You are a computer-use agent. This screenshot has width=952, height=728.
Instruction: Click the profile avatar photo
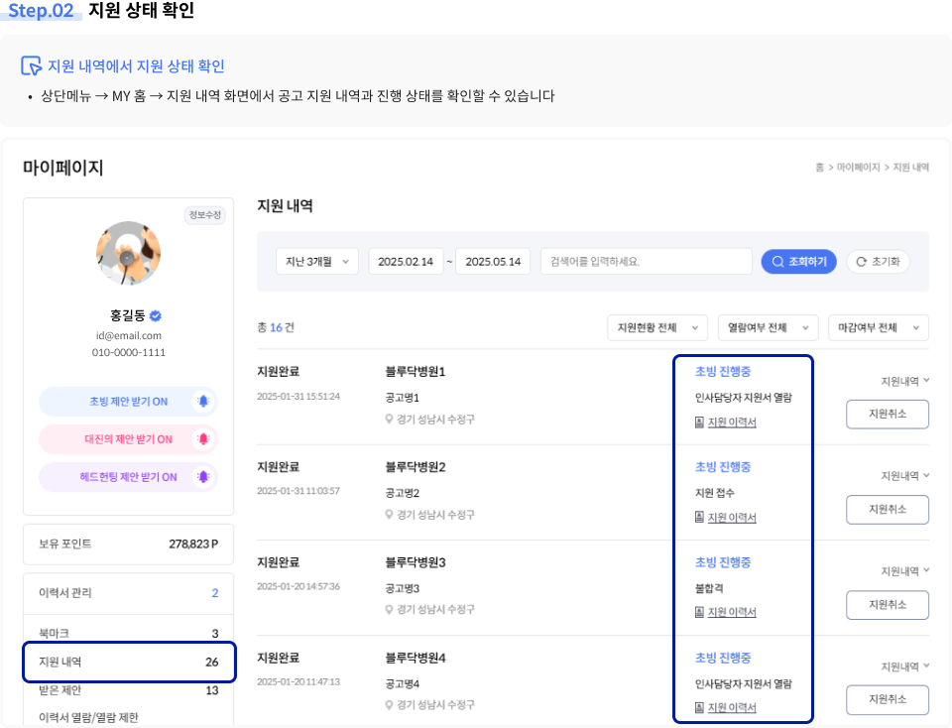coord(128,253)
